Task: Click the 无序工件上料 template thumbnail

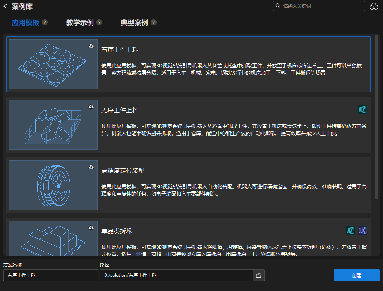Action: click(x=52, y=125)
